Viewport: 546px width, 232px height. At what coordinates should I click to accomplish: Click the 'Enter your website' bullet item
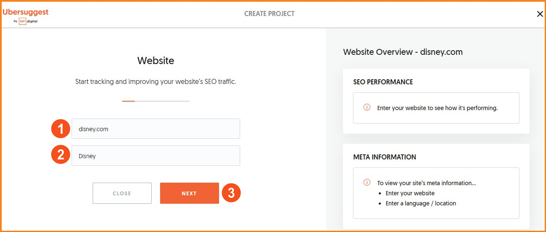(410, 193)
